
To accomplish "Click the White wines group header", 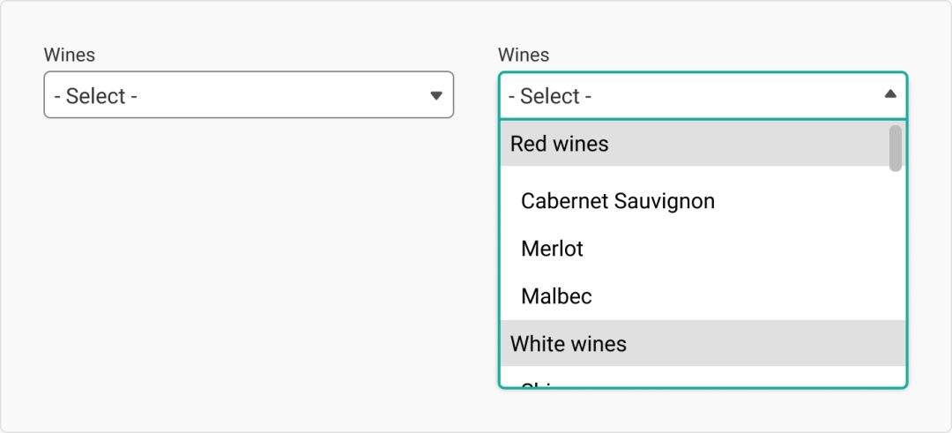I will (x=568, y=343).
